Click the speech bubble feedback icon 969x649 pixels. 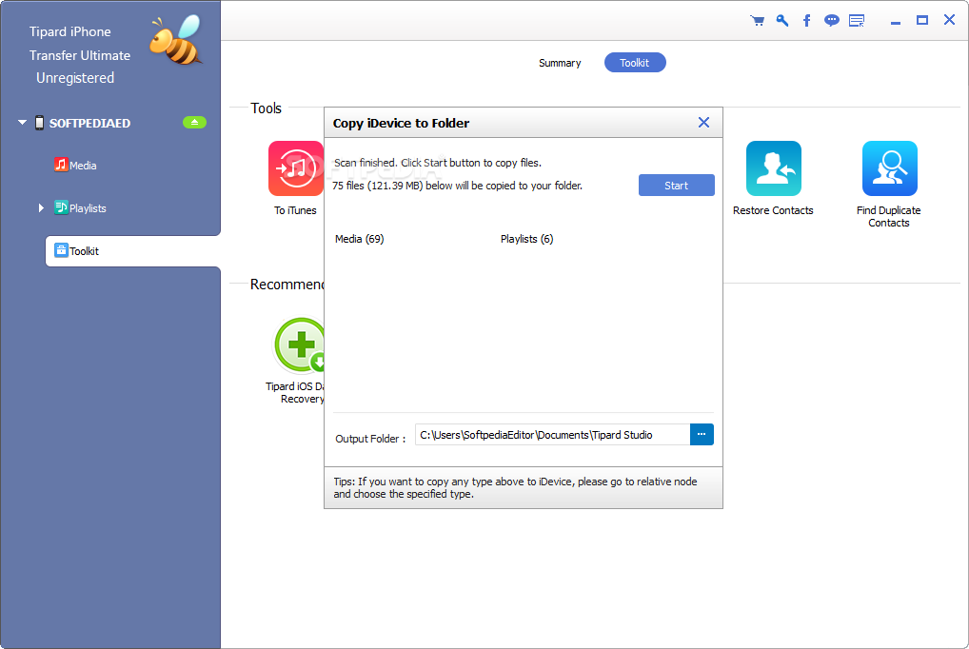pyautogui.click(x=832, y=21)
